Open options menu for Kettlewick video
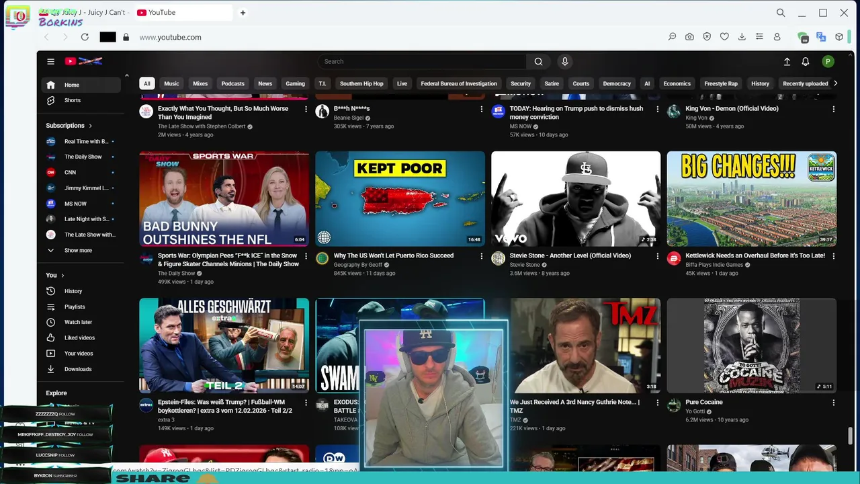Image resolution: width=860 pixels, height=484 pixels. point(834,256)
